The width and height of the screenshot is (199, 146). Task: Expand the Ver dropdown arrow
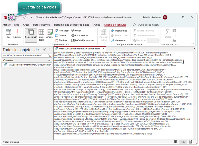point(8,40)
